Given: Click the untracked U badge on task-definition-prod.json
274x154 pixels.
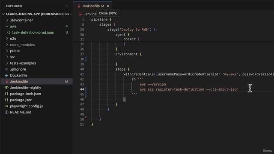Looking at the screenshot, I should [x=67, y=33].
